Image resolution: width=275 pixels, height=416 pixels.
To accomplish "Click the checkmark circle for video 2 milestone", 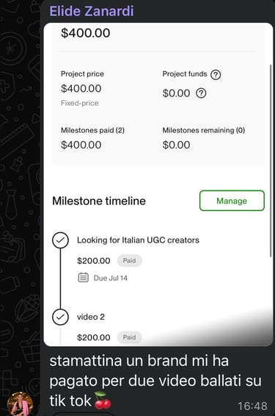I will (60, 317).
